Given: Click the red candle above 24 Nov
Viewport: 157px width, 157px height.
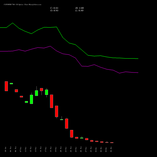Looking at the screenshot, I should coord(72,134).
